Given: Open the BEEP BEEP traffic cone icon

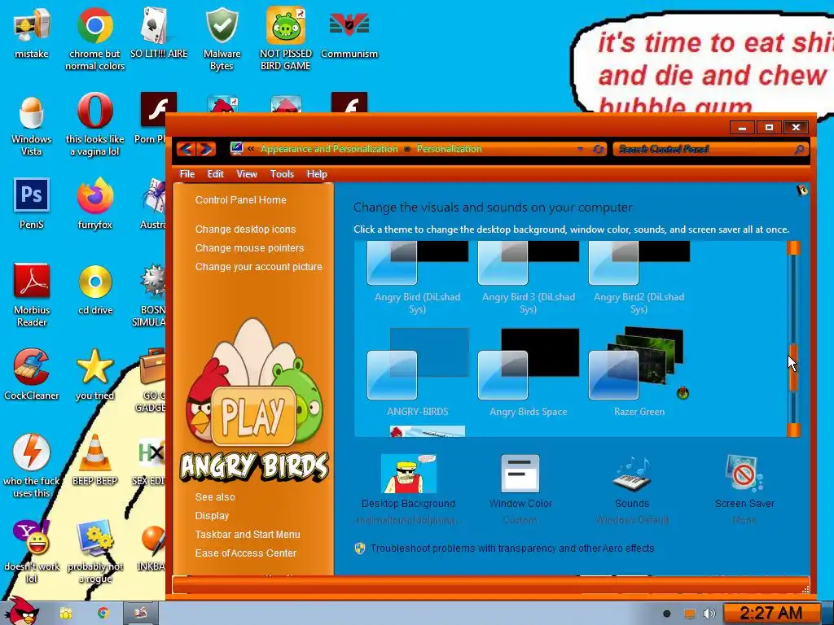Looking at the screenshot, I should [94, 461].
